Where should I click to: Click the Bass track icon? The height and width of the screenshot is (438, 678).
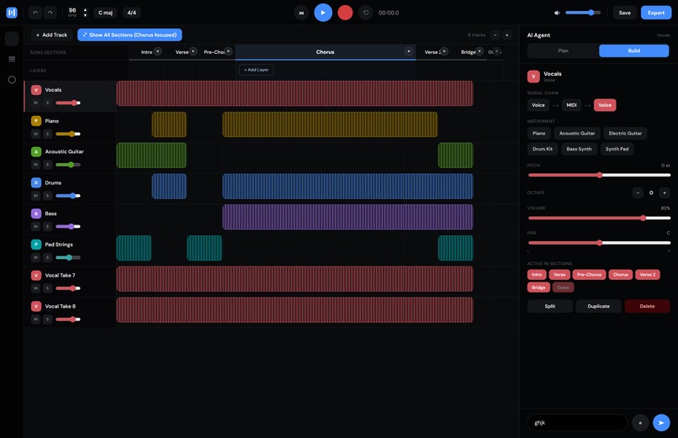coord(36,214)
